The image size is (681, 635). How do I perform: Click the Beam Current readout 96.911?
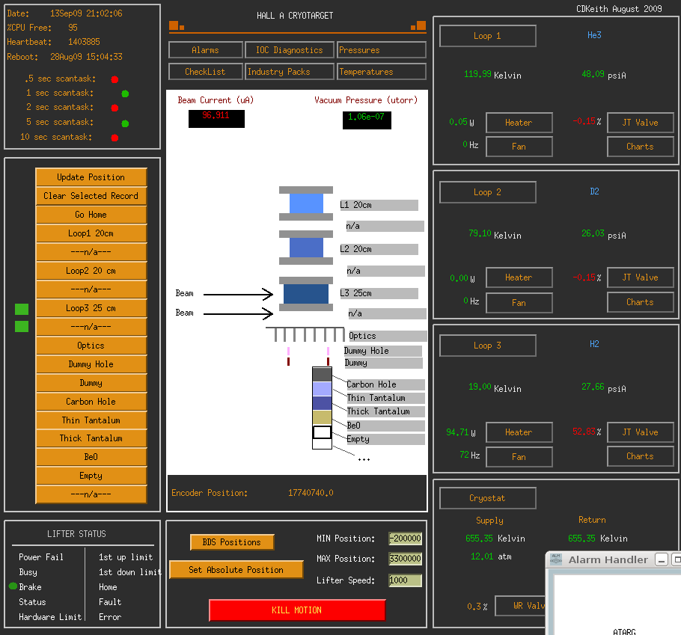(x=216, y=118)
